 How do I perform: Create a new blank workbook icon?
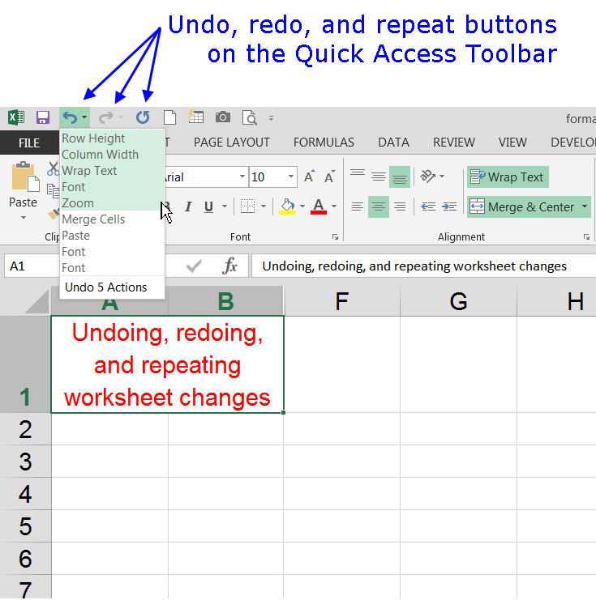[169, 117]
